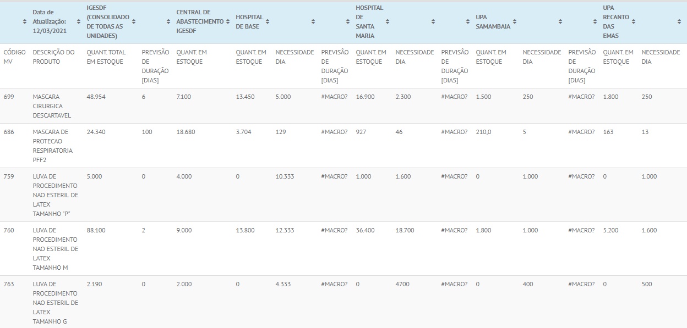Screen dimensions: 687x328
Task: Select UPA Samambaia stock value 1.500
Action: click(483, 97)
